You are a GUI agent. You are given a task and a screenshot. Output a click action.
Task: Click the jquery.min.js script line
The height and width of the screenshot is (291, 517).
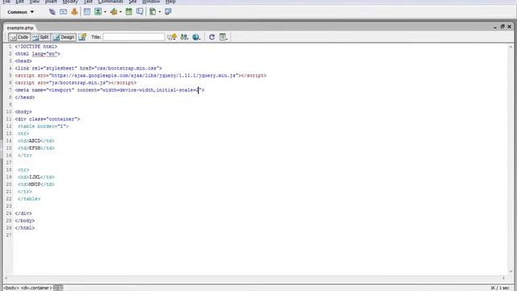[x=141, y=75]
